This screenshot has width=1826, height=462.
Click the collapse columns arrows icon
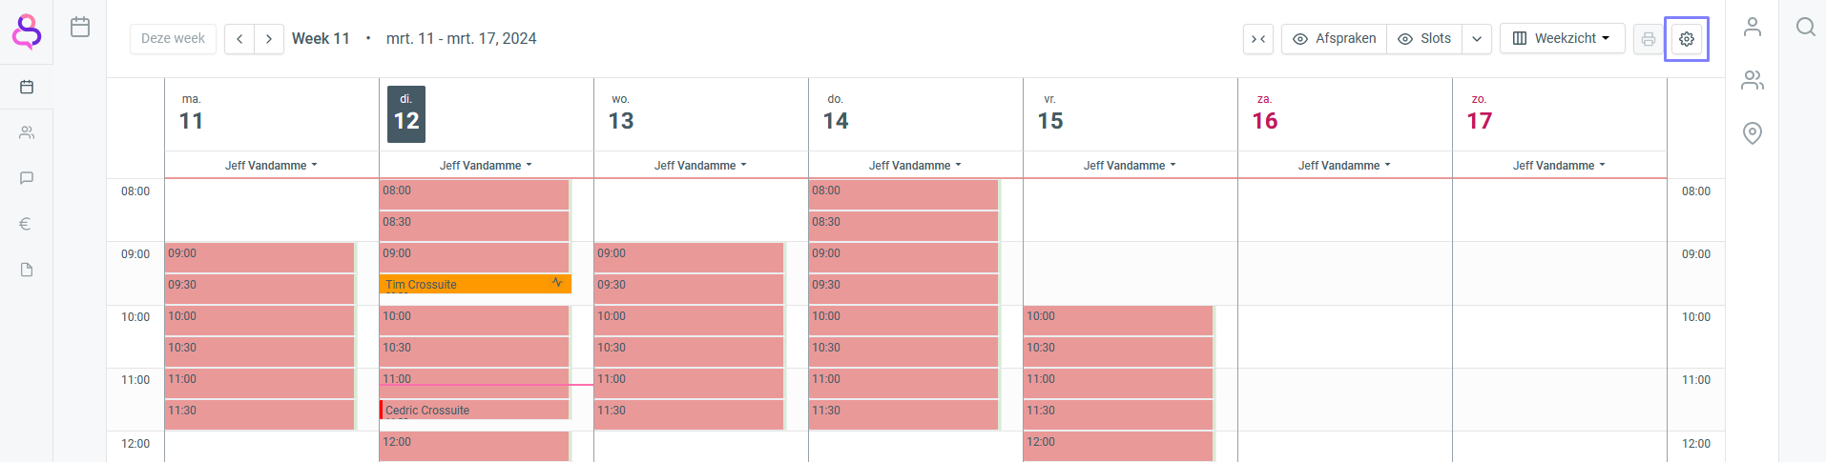coord(1258,39)
